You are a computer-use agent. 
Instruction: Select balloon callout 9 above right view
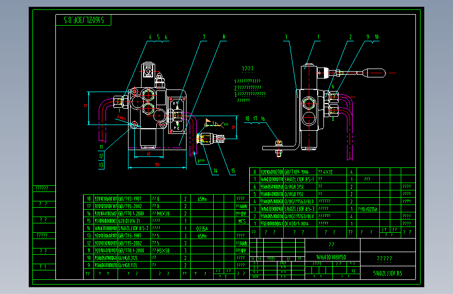click(x=368, y=37)
